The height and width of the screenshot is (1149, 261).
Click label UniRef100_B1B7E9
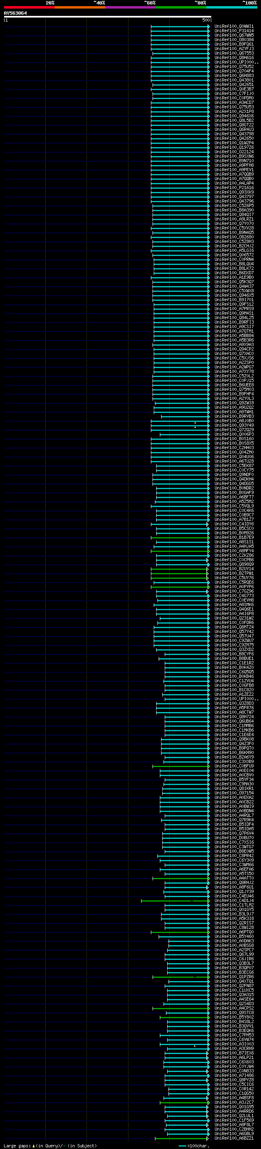pyautogui.click(x=234, y=538)
